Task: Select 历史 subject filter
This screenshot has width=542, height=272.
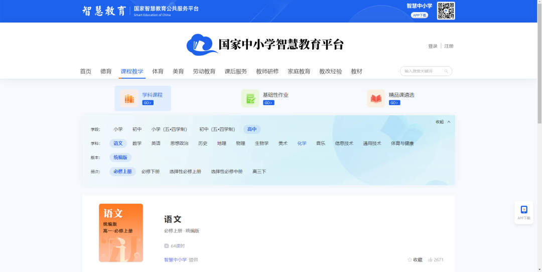Action: [203, 144]
